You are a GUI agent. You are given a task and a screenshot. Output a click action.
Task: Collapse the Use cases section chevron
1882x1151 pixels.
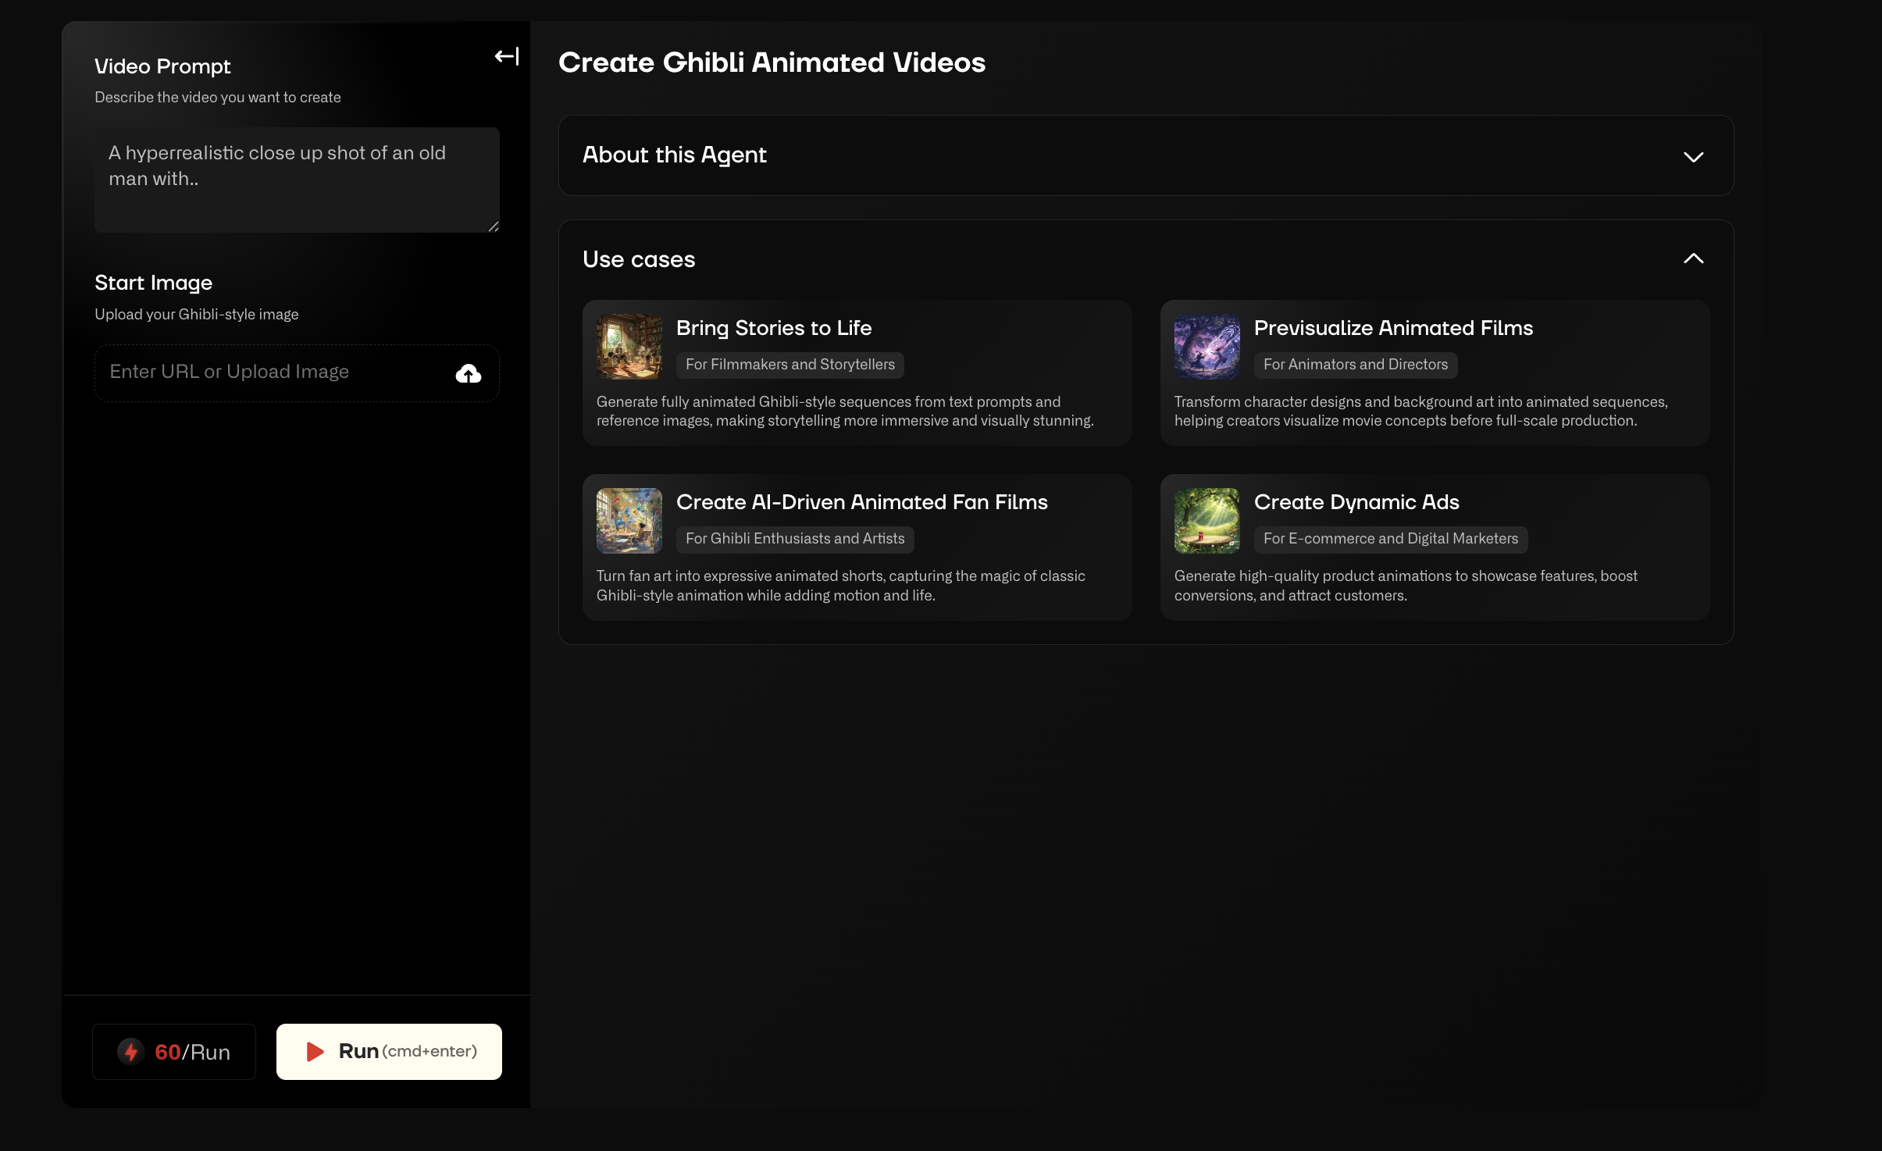pyautogui.click(x=1693, y=258)
